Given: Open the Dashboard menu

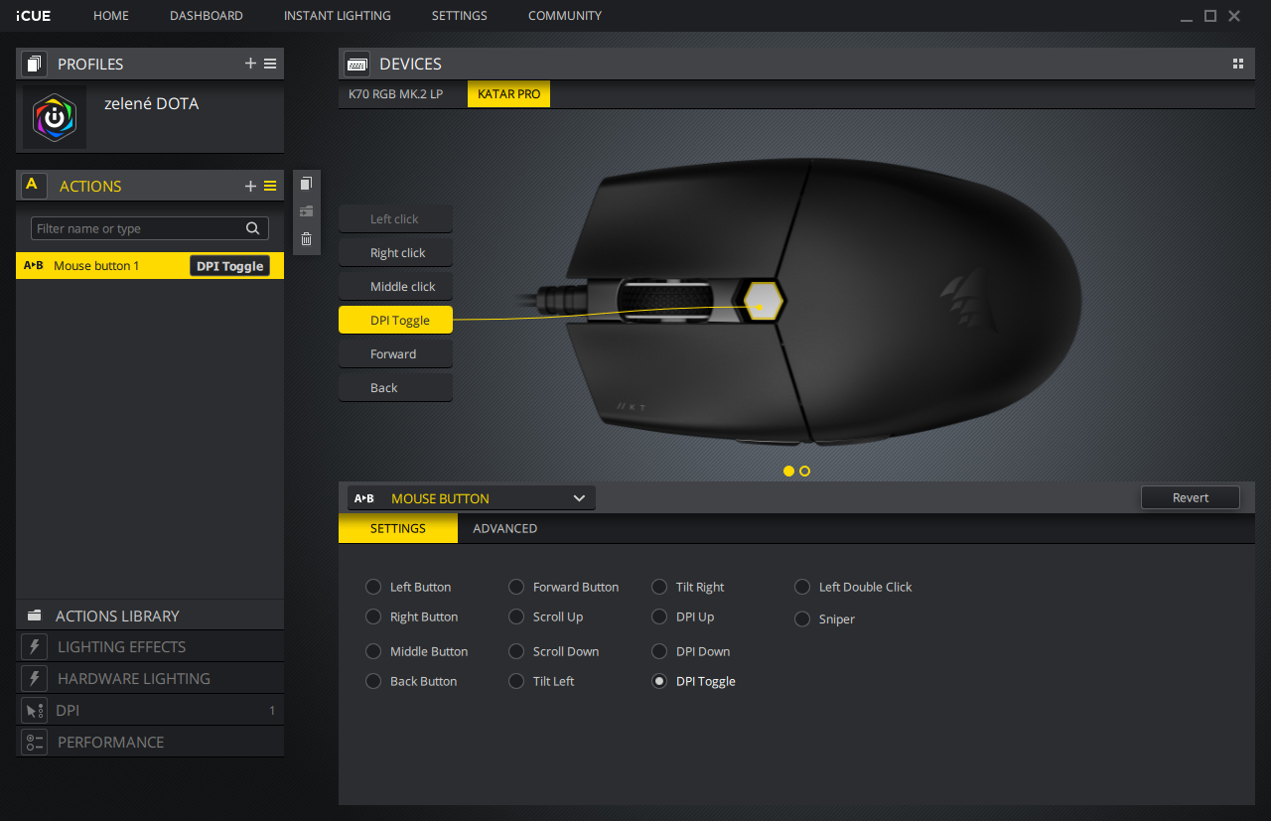Looking at the screenshot, I should coord(207,16).
